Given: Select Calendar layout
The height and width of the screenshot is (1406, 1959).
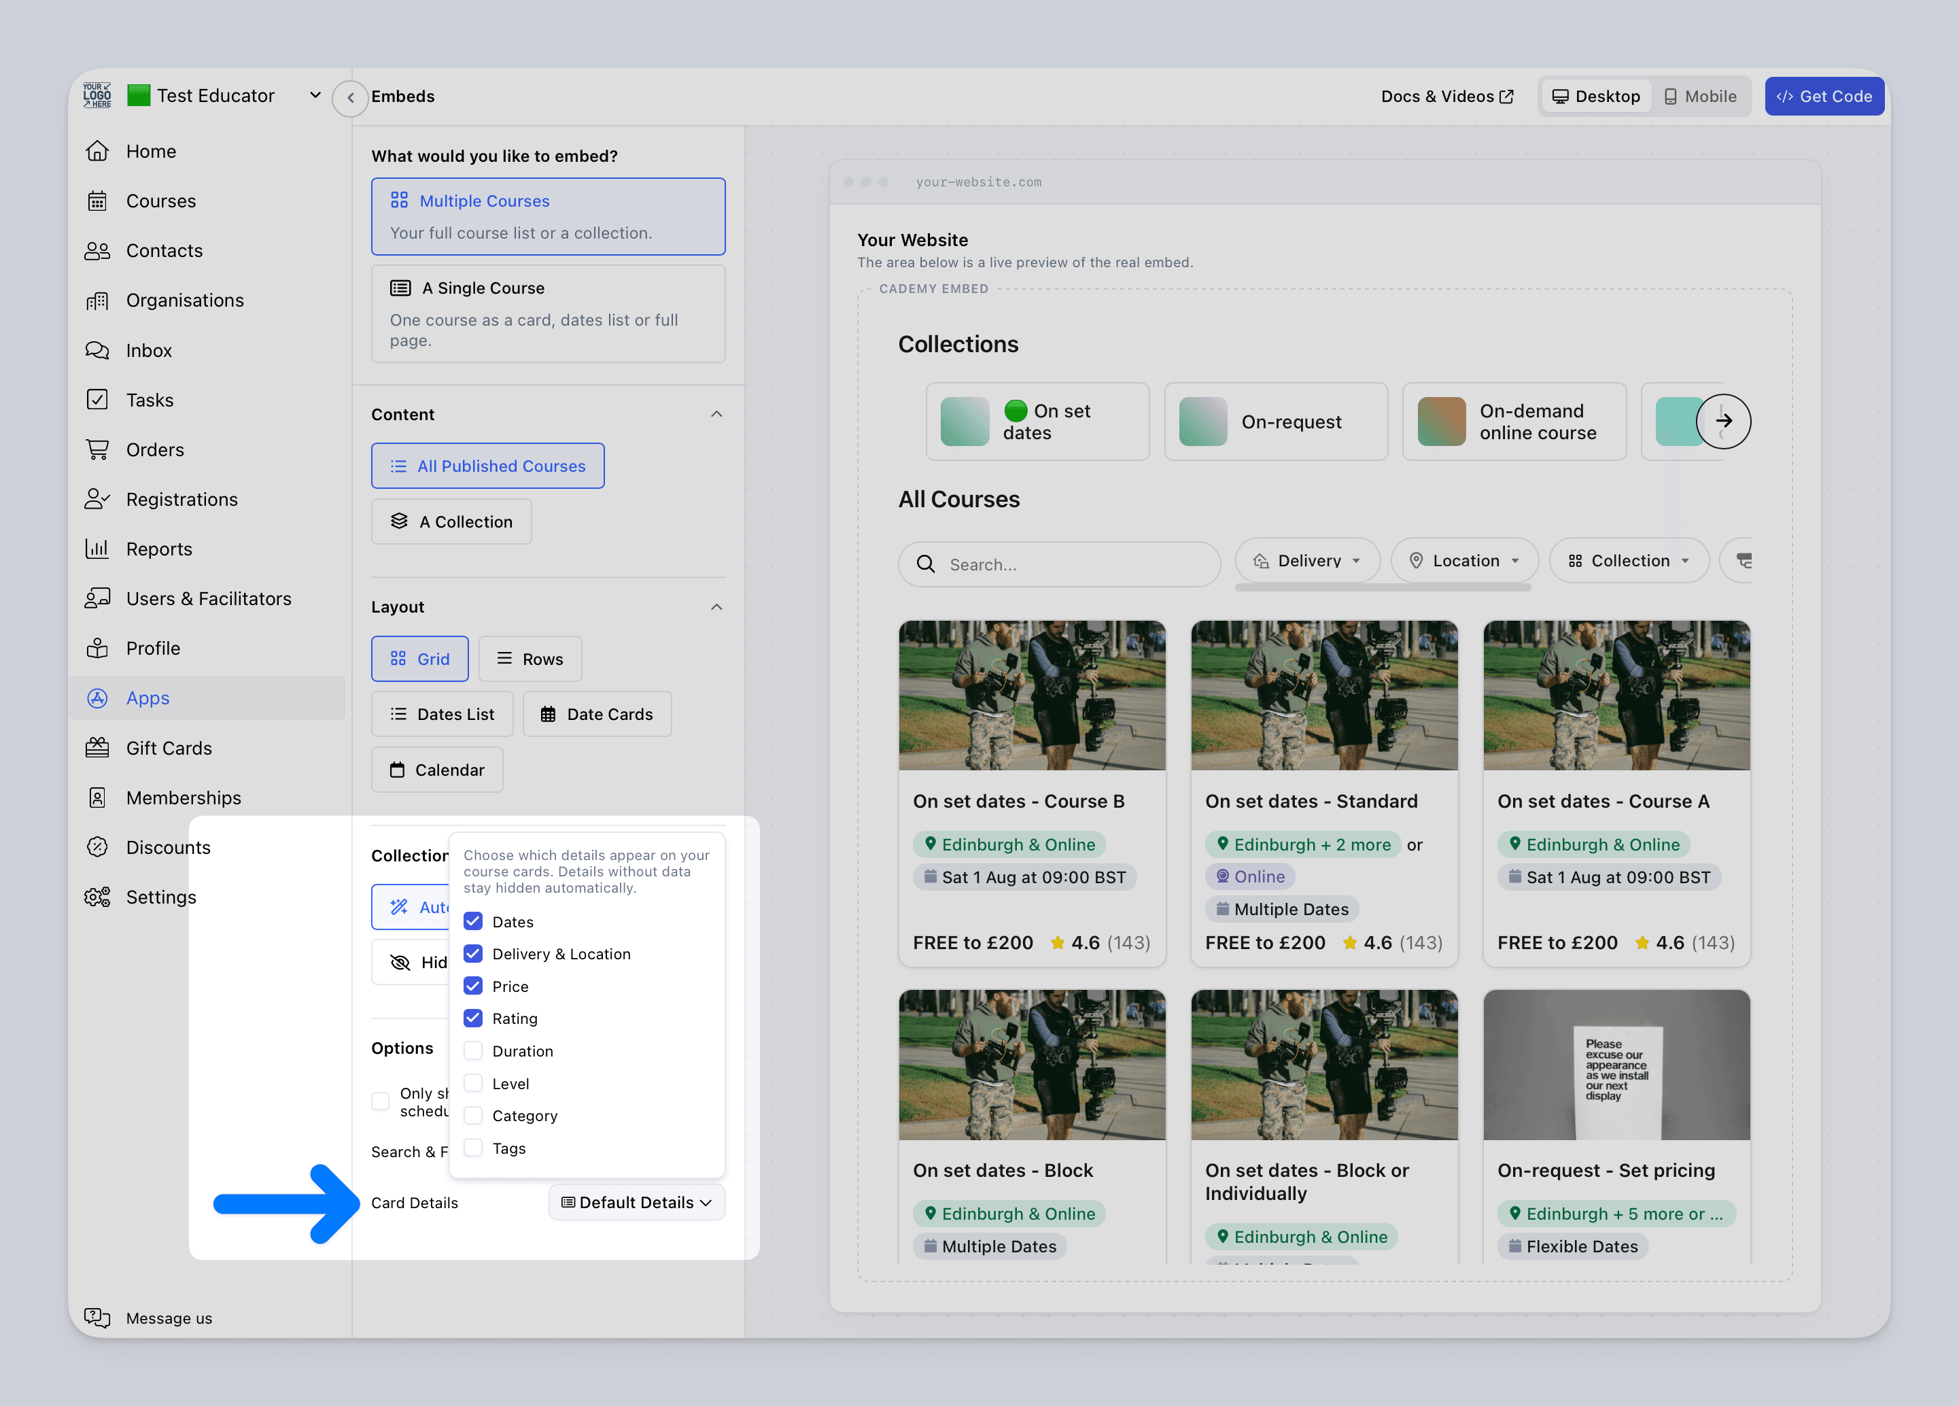Looking at the screenshot, I should pyautogui.click(x=437, y=769).
